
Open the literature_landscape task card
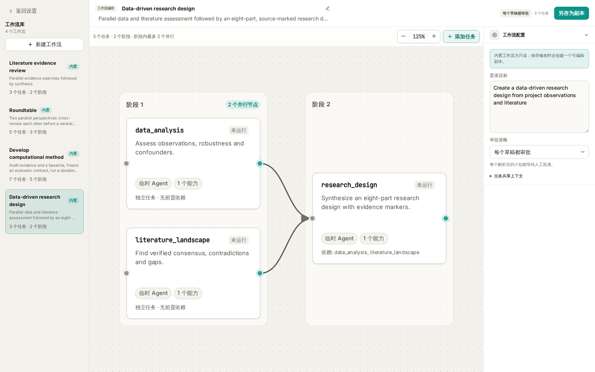(x=193, y=273)
